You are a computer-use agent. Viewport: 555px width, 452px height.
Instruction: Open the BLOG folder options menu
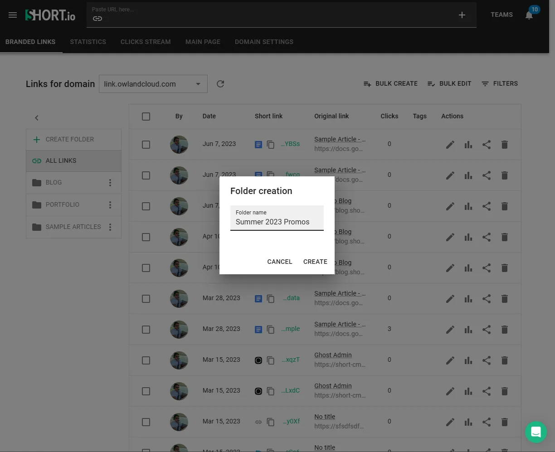pos(110,183)
